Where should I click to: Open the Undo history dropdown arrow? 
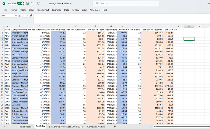pos(35,3)
